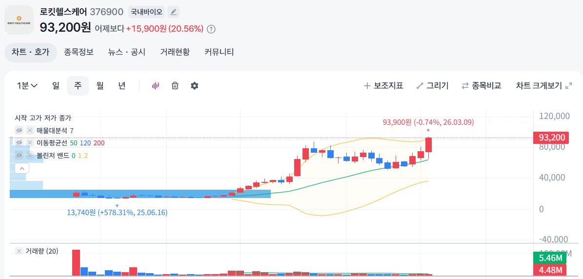The image size is (583, 279).
Task: Remove the 볼린저 밴드 indicator
Action: 30,155
